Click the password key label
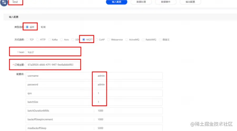This screenshot has width=237, height=131. [33, 85]
